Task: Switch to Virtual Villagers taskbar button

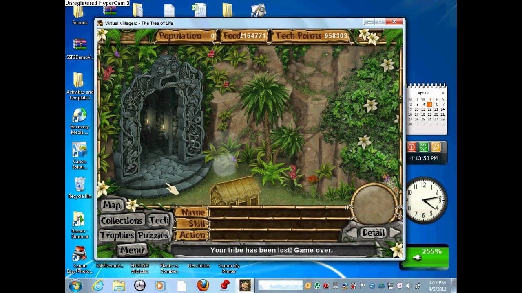Action: tap(245, 286)
